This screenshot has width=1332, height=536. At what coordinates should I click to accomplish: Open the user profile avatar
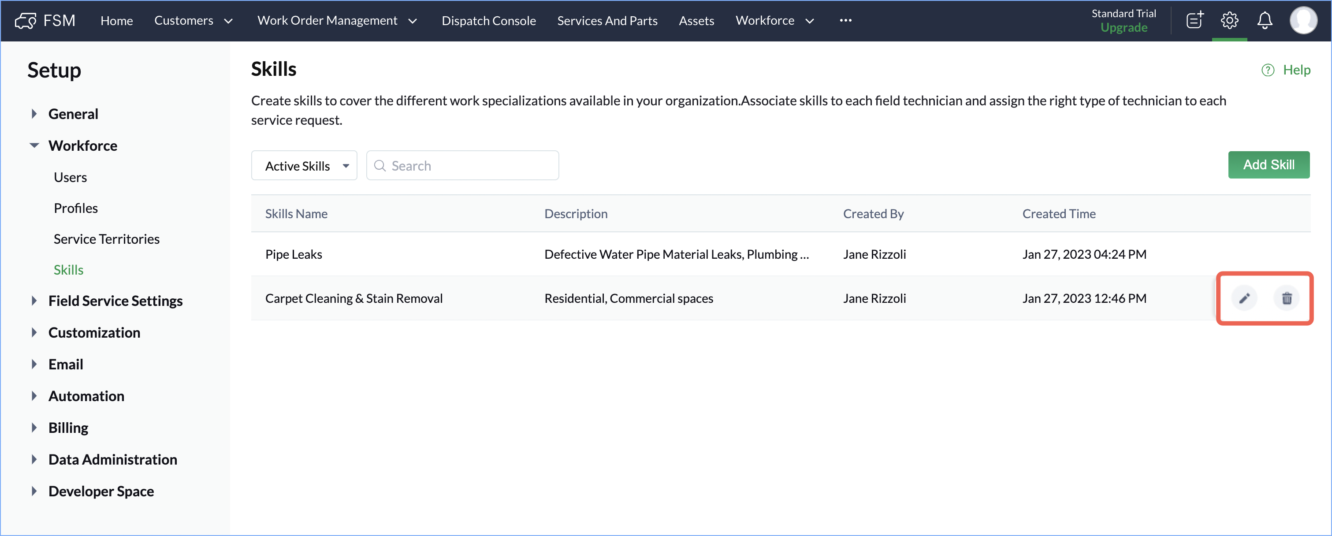point(1302,21)
